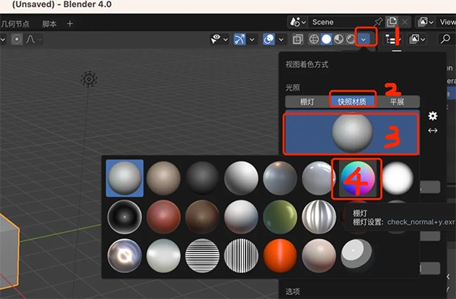
Task: Choose the rainbow normal check matcap
Action: [358, 178]
